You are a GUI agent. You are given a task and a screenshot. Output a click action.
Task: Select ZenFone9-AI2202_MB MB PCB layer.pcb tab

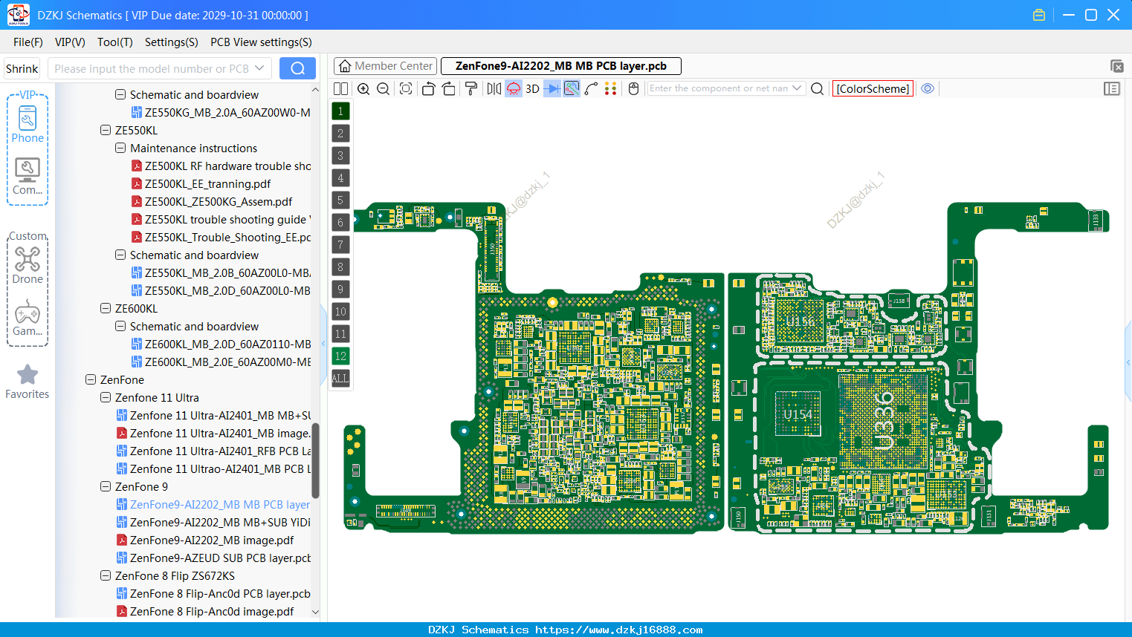pos(561,66)
